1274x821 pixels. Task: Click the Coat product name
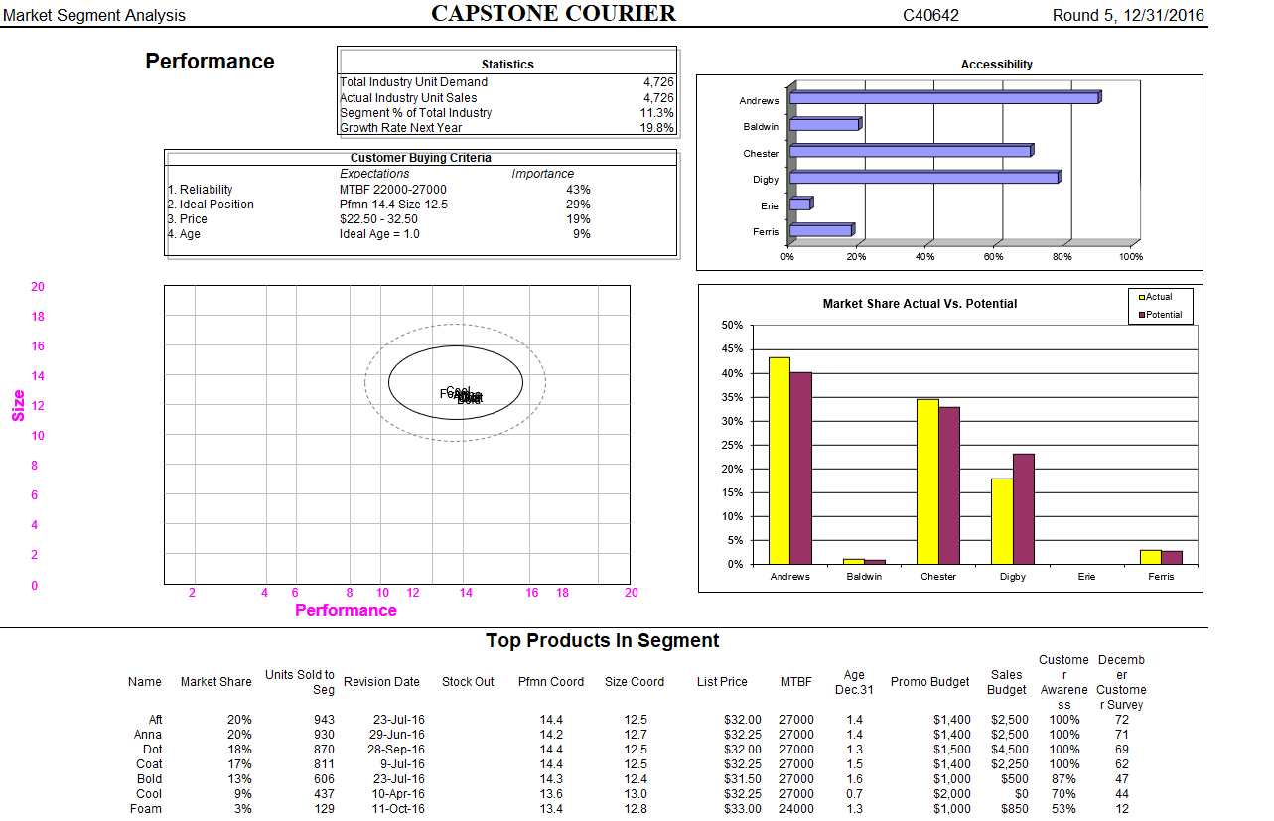[x=149, y=764]
